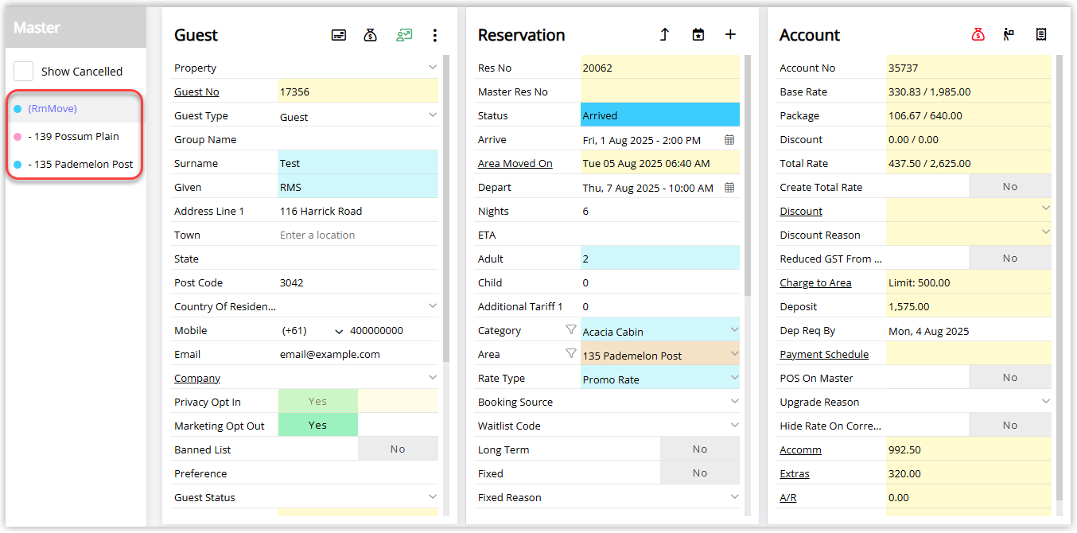Open the Guest Type dropdown
This screenshot has height=533, width=1077.
(433, 115)
